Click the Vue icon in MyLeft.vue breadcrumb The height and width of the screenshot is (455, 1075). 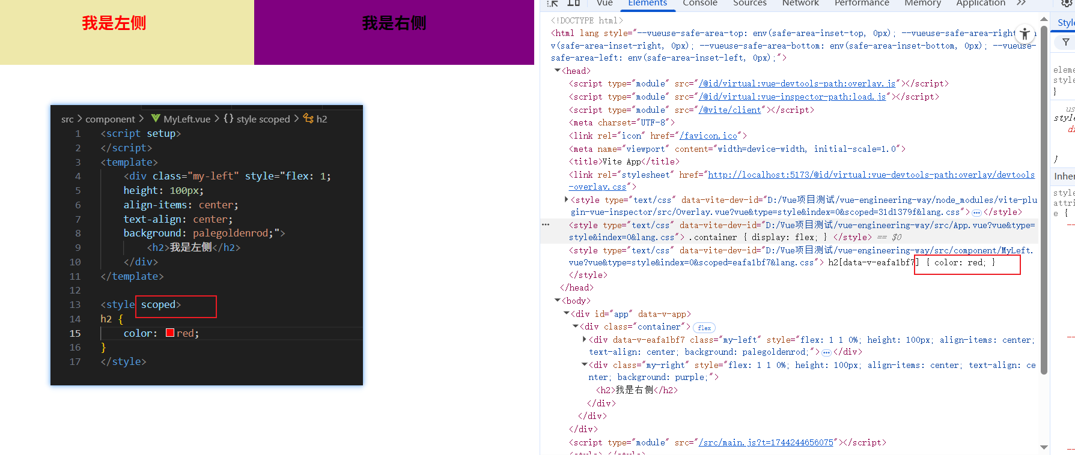tap(156, 118)
